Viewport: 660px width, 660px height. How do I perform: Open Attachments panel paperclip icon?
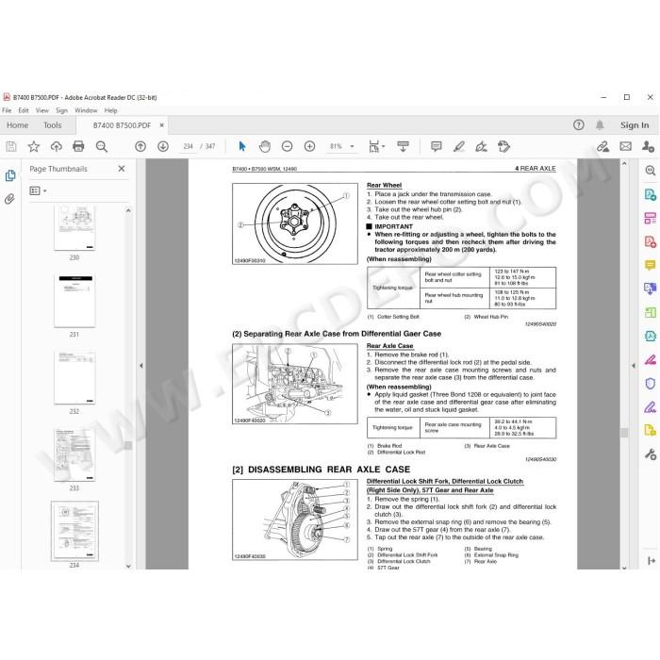point(9,199)
